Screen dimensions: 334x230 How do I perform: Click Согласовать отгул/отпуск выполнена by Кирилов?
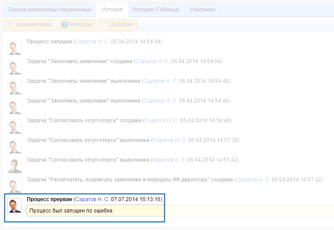[x=88, y=160]
